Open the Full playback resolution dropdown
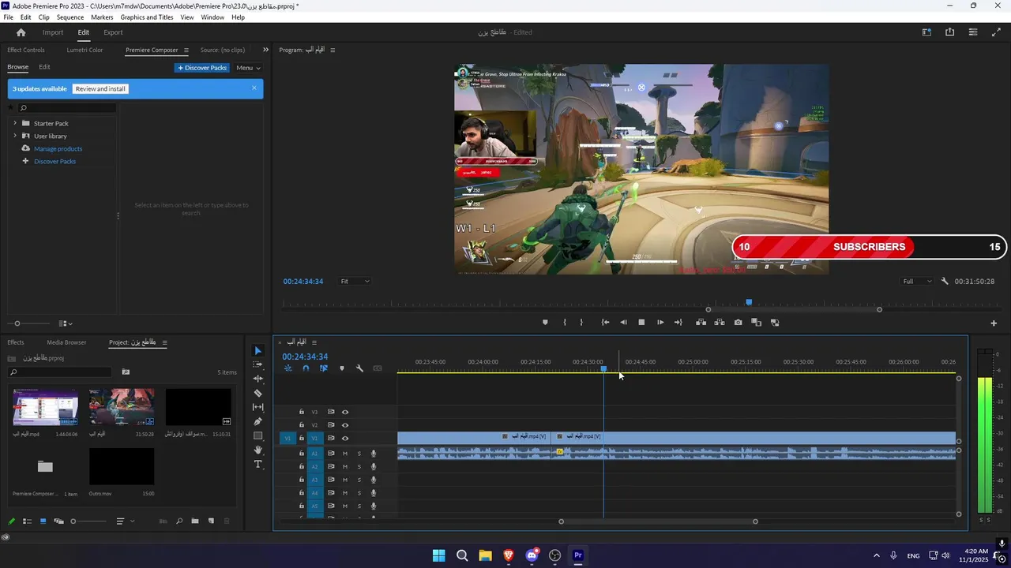1011x568 pixels. [x=917, y=281]
